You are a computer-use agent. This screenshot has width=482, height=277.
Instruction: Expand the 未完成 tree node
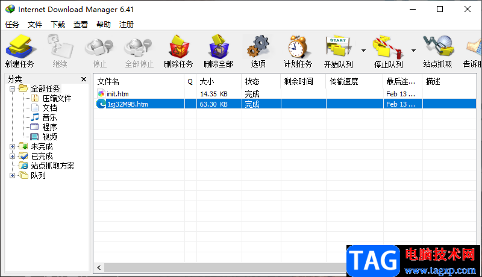(x=12, y=146)
